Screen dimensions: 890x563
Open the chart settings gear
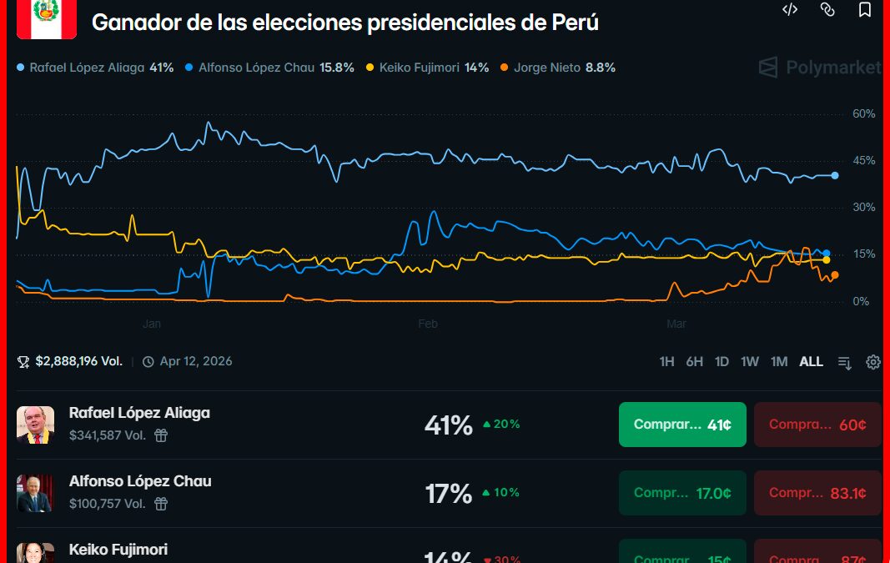click(872, 362)
